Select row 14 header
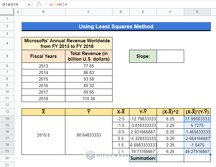Screen dimensions: 216x167 click(x=7, y=118)
